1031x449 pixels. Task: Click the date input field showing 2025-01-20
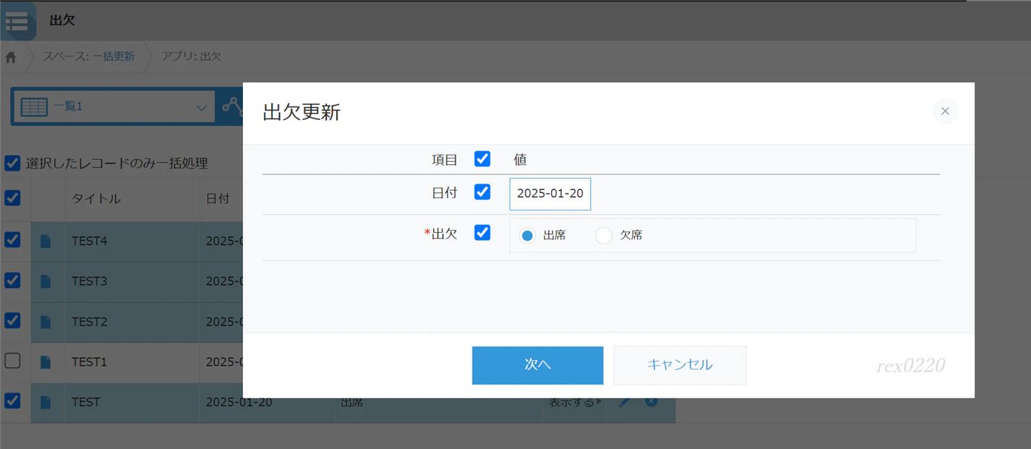click(550, 194)
